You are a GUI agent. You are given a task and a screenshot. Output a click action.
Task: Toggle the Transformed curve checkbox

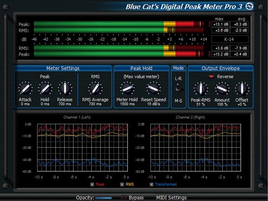click(x=152, y=184)
